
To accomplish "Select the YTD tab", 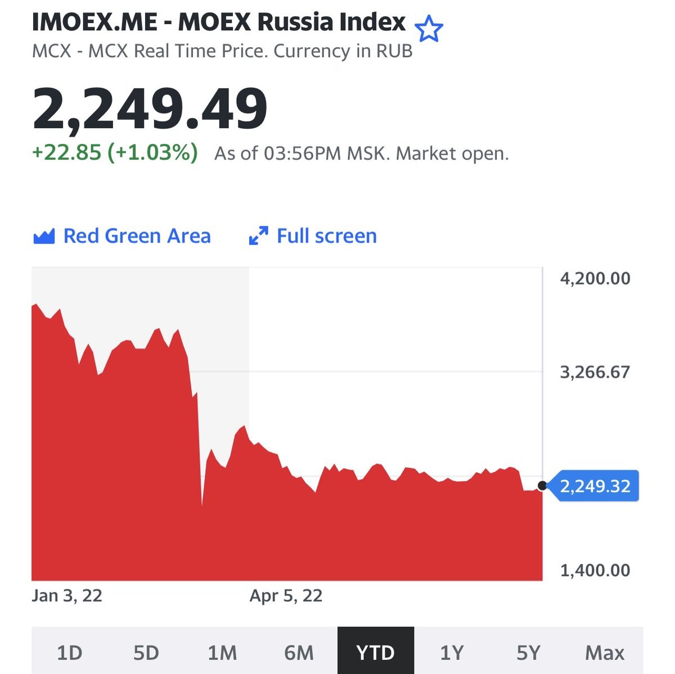I will [x=376, y=653].
